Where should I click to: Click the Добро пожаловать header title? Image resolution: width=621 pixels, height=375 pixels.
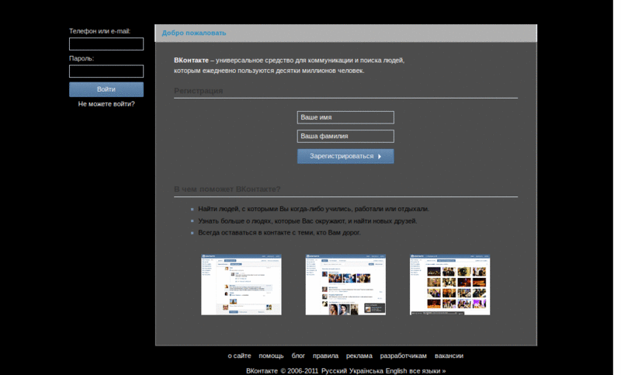[194, 33]
